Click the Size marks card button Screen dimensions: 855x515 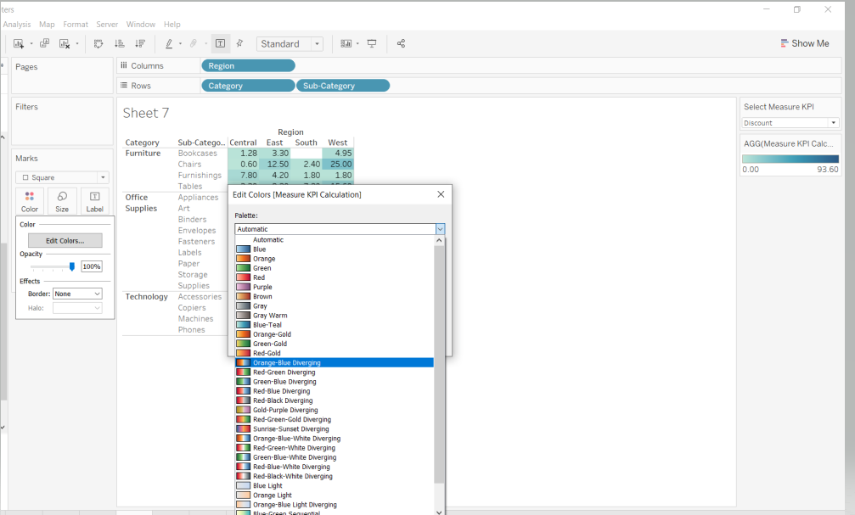(x=62, y=201)
